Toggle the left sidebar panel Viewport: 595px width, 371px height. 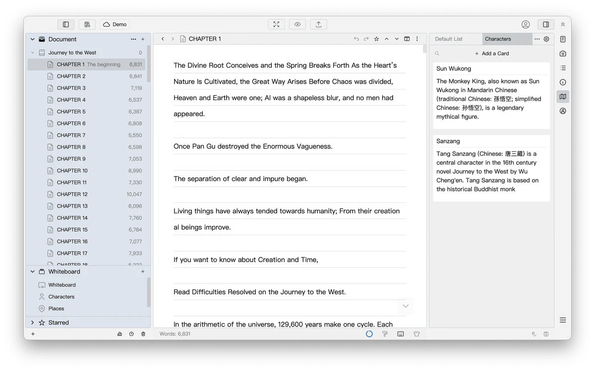coord(66,24)
